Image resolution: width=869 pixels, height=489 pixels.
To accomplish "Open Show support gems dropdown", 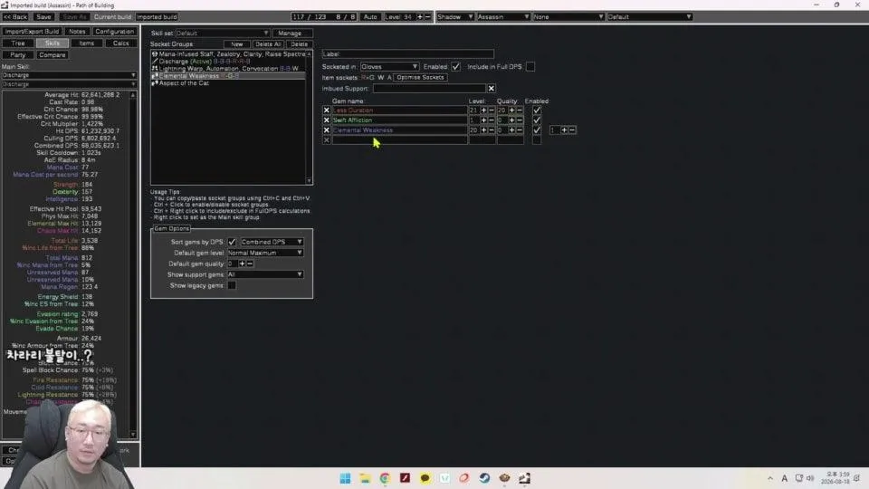I will 265,274.
